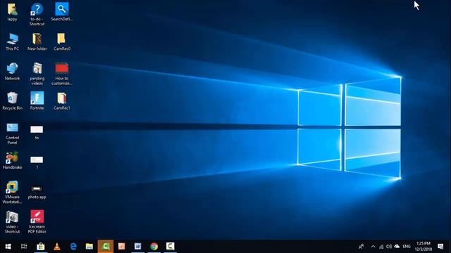Viewport: 451px width, 253px height.
Task: Select the SearchDefi... desktop icon
Action: (x=61, y=12)
